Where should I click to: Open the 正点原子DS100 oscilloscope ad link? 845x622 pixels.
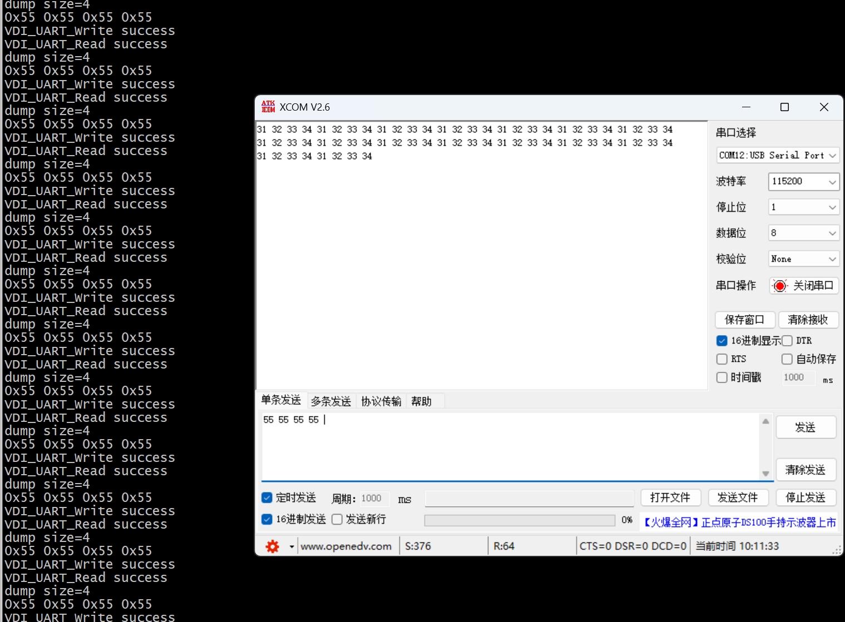coord(739,523)
